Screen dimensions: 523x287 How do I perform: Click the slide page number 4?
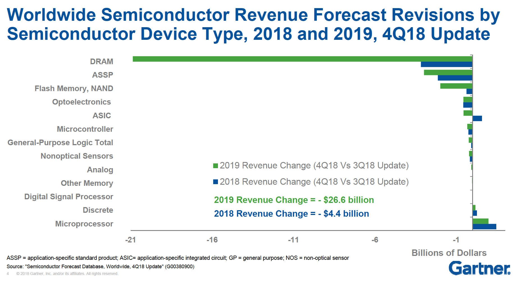coord(8,274)
